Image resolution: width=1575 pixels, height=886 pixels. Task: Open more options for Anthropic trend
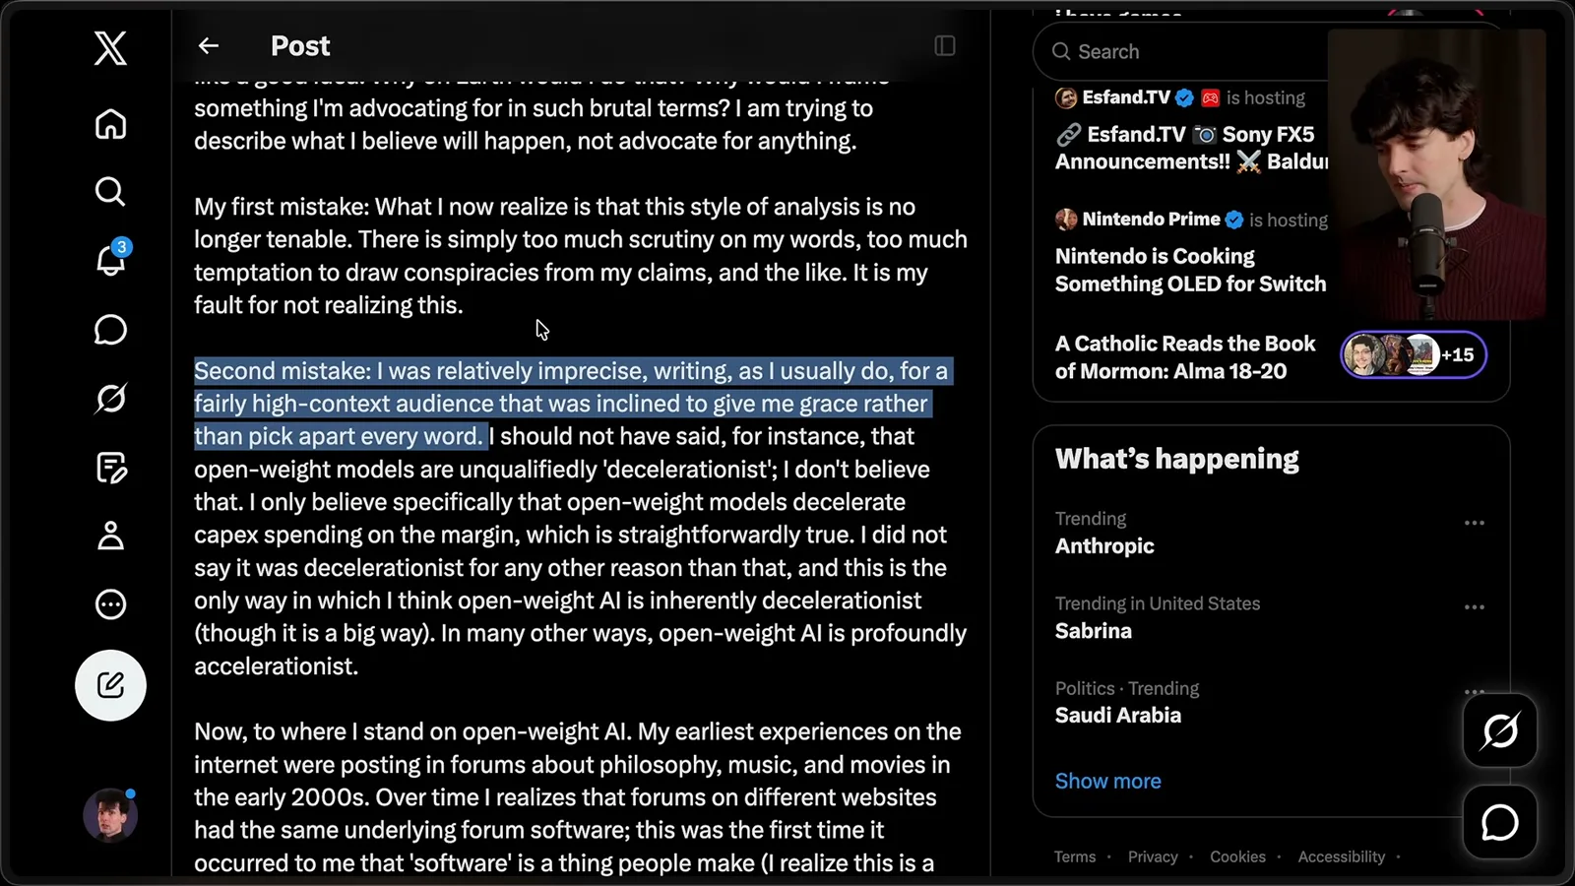pos(1474,523)
